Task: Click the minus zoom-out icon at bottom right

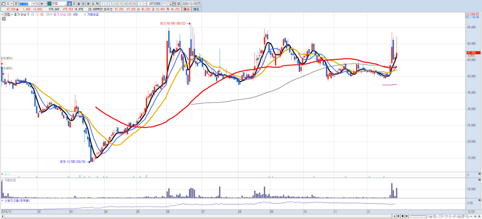Action: click(x=471, y=216)
